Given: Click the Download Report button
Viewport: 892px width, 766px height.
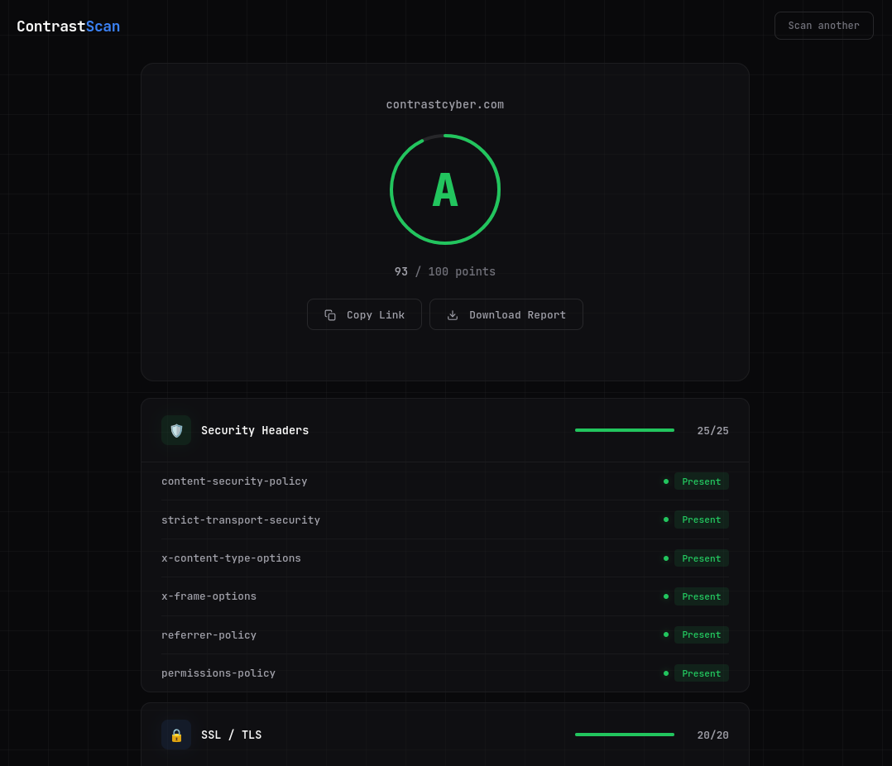Looking at the screenshot, I should (506, 314).
